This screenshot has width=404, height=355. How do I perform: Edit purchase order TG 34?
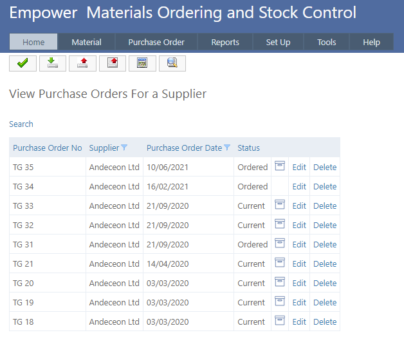(299, 186)
